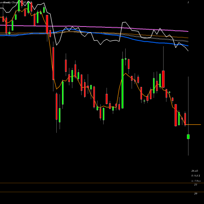The image size is (204, 204).
Task: Click the price axis label 21
Action: click(195, 185)
